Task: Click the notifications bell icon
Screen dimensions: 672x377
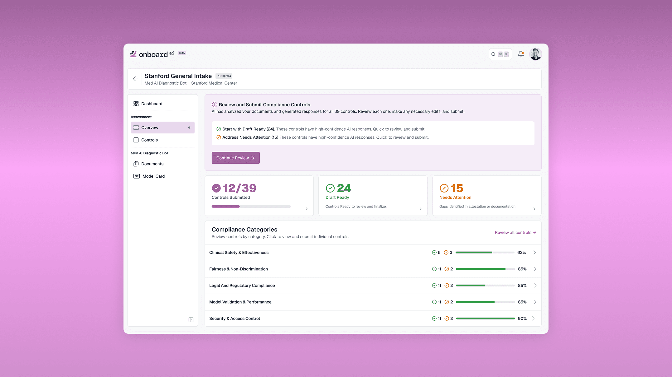Action: click(520, 54)
